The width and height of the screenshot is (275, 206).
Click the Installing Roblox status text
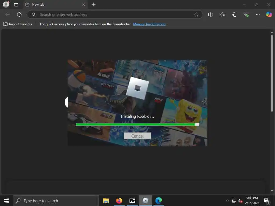(137, 116)
